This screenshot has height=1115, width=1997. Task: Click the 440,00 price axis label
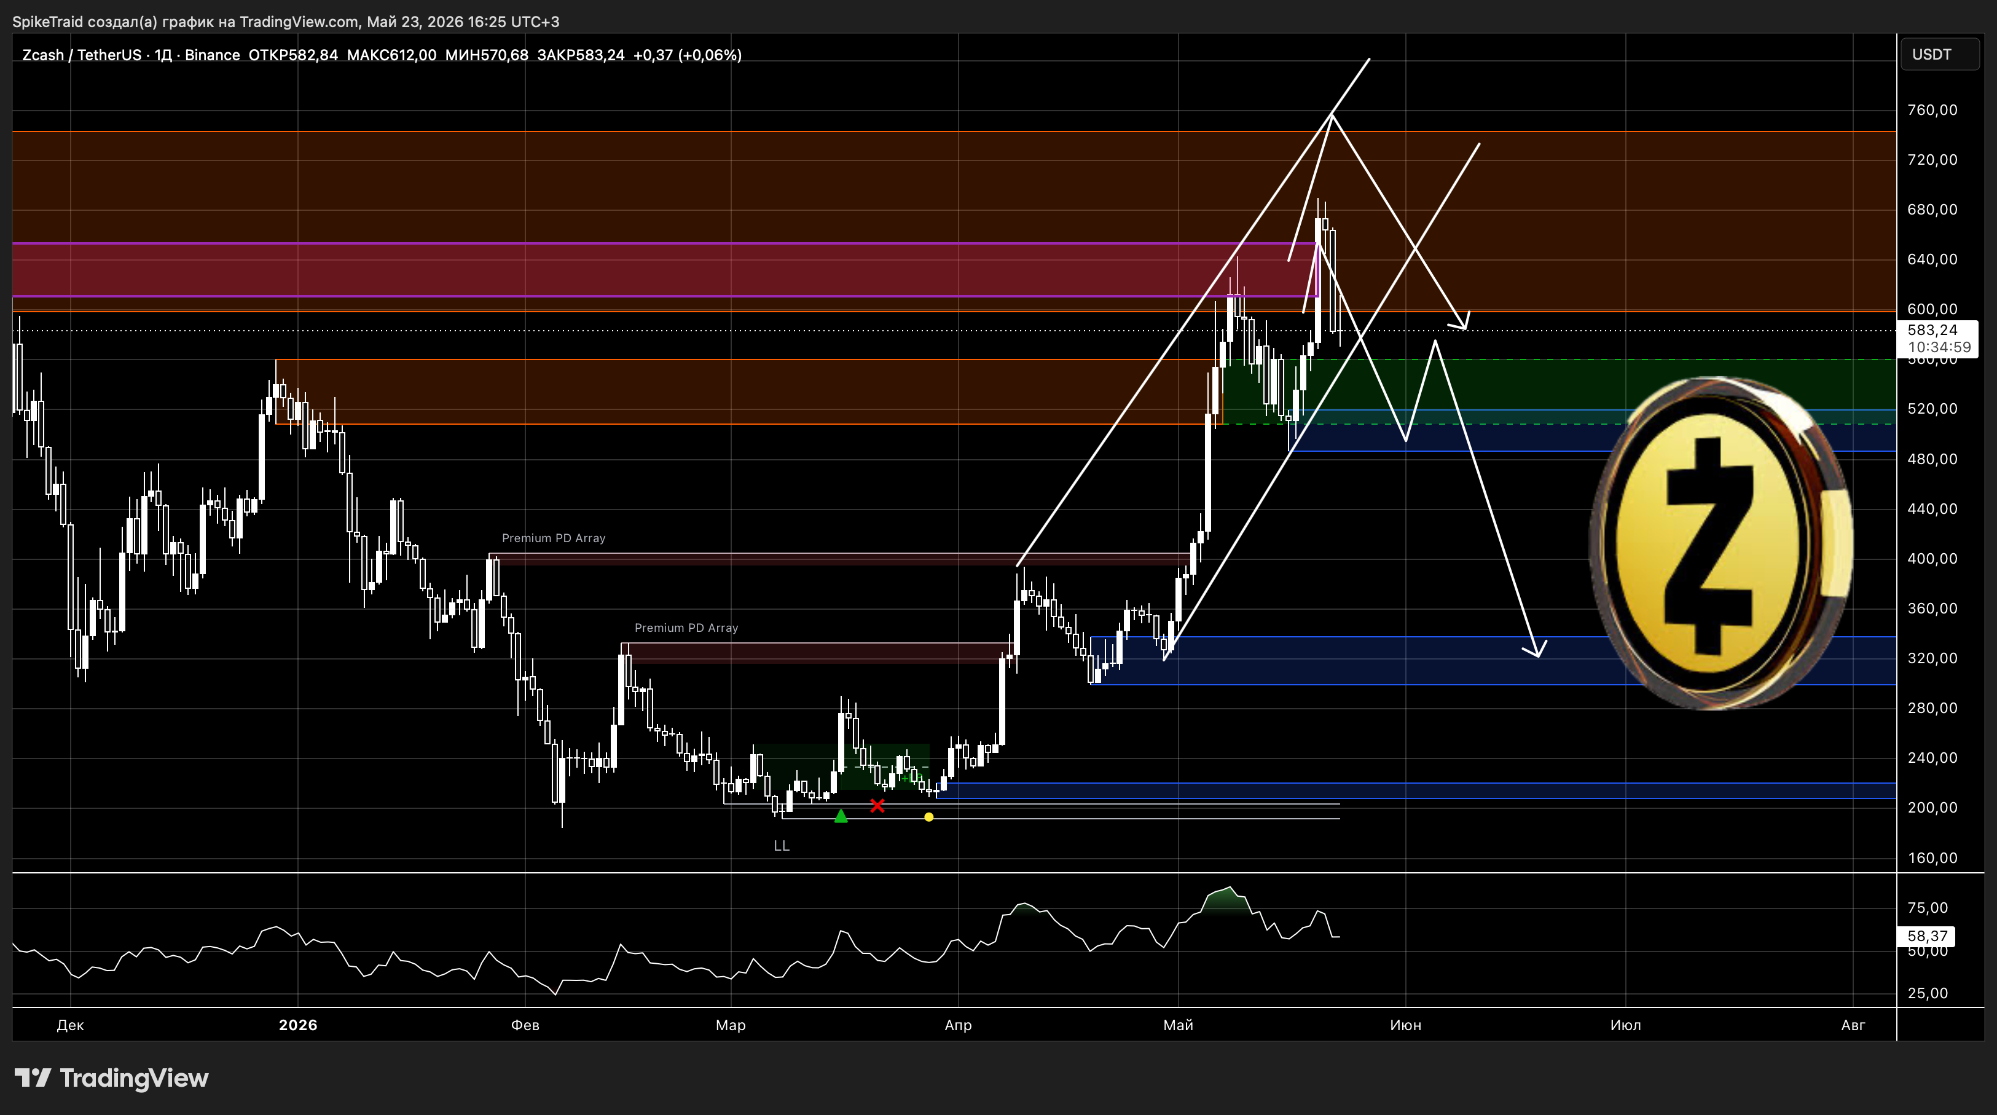1932,509
